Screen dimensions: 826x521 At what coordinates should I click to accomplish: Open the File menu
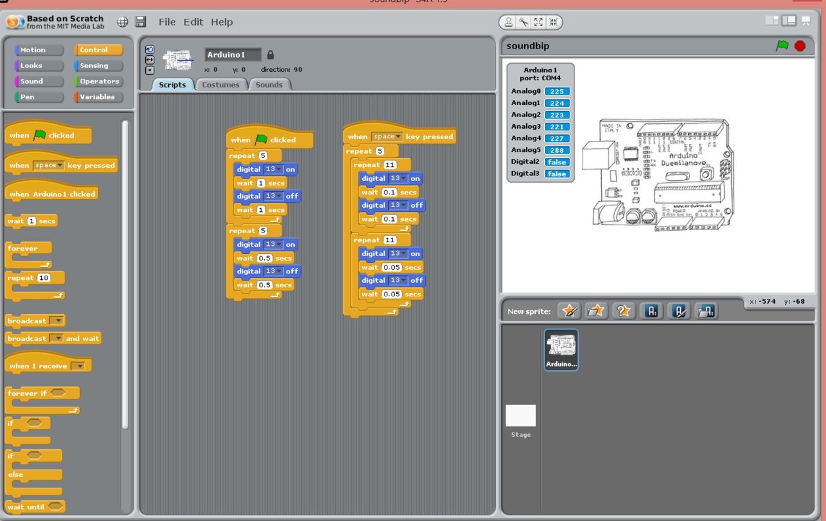(167, 22)
